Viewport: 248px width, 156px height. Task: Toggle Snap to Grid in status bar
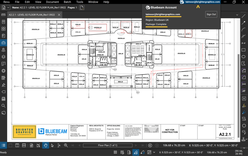click(x=122, y=152)
